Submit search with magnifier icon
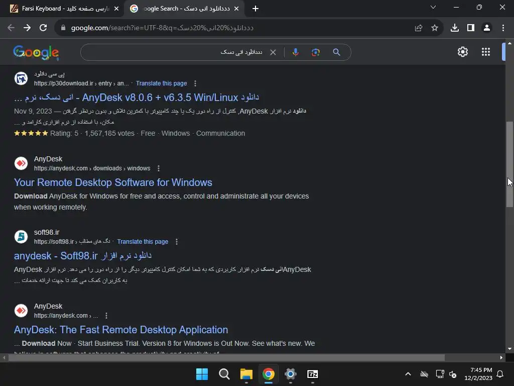The width and height of the screenshot is (514, 386). tap(336, 52)
